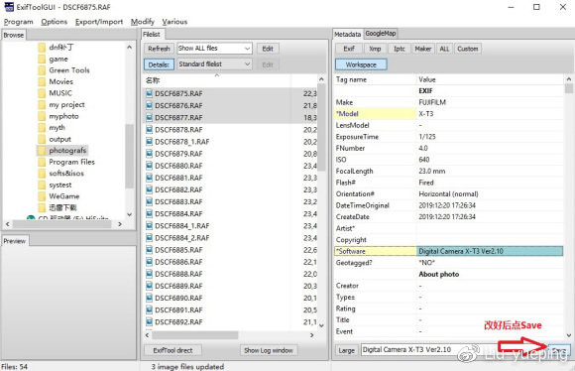575x371 pixels.
Task: Click the Large button
Action: [347, 350]
